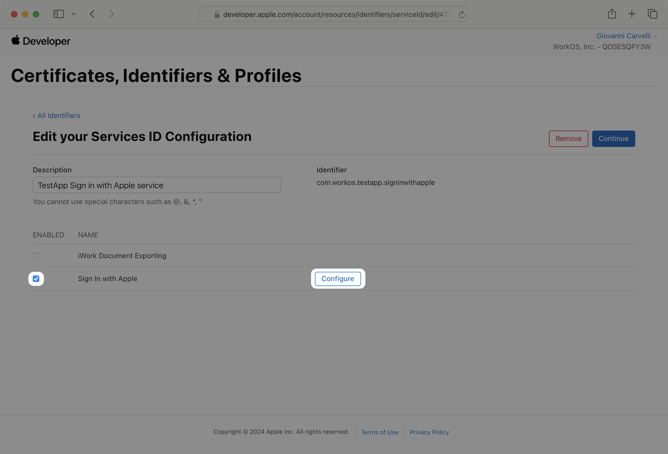Click the browser back navigation arrow

pos(92,14)
